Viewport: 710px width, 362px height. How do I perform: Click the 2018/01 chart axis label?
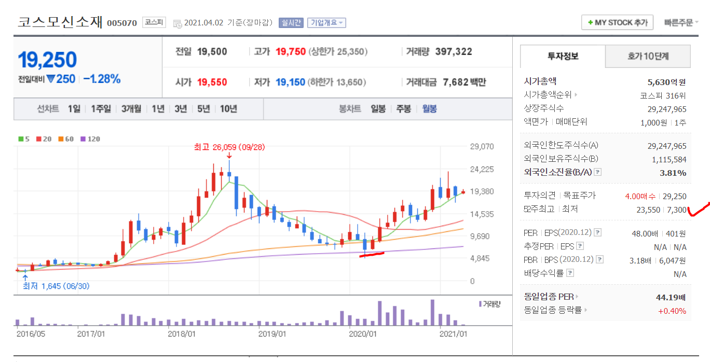click(182, 333)
